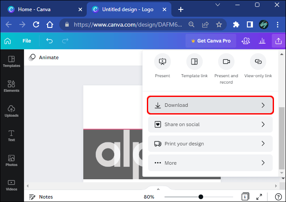Open the tab search dropdown
The width and height of the screenshot is (286, 202).
pos(218,5)
